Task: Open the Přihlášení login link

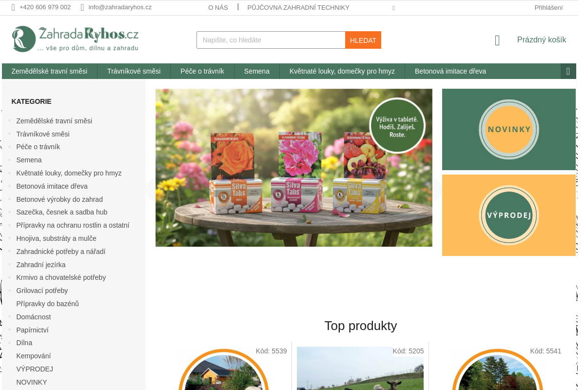Action: click(x=548, y=7)
